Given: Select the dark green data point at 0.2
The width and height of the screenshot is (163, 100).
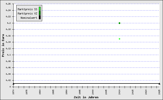Looking at the screenshot, I should [119, 23].
